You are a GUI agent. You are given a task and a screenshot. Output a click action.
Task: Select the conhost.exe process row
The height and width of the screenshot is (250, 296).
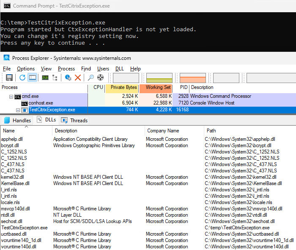pos(148,103)
